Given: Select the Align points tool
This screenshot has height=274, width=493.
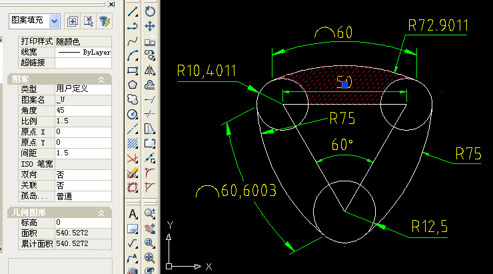Looking at the screenshot, I should [x=150, y=158].
